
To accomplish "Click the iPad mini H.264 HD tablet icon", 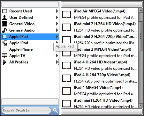I will (67, 104).
